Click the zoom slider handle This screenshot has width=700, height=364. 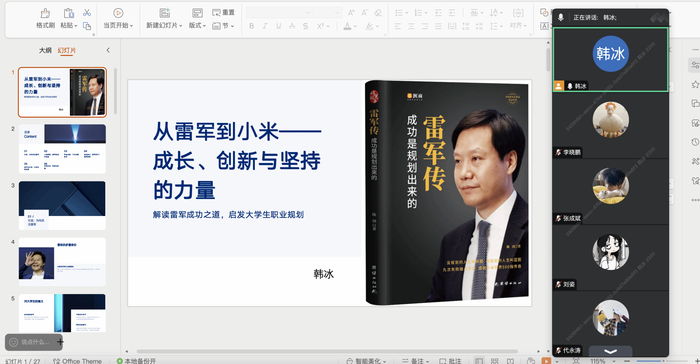tap(663, 361)
